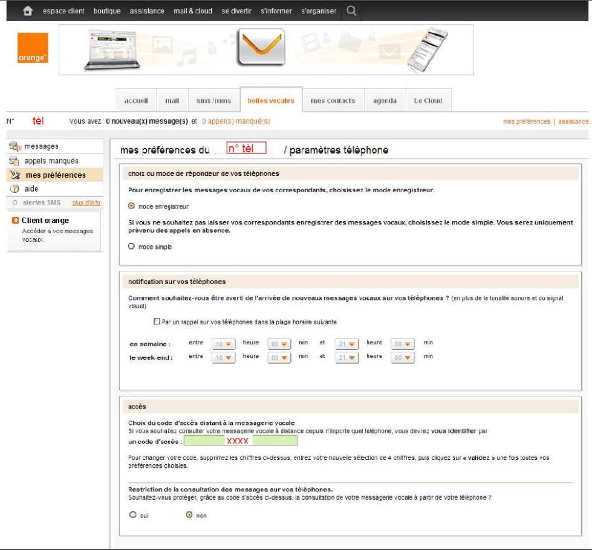The image size is (592, 550).
Task: Click the messages icon in sidebar
Action: 15,147
